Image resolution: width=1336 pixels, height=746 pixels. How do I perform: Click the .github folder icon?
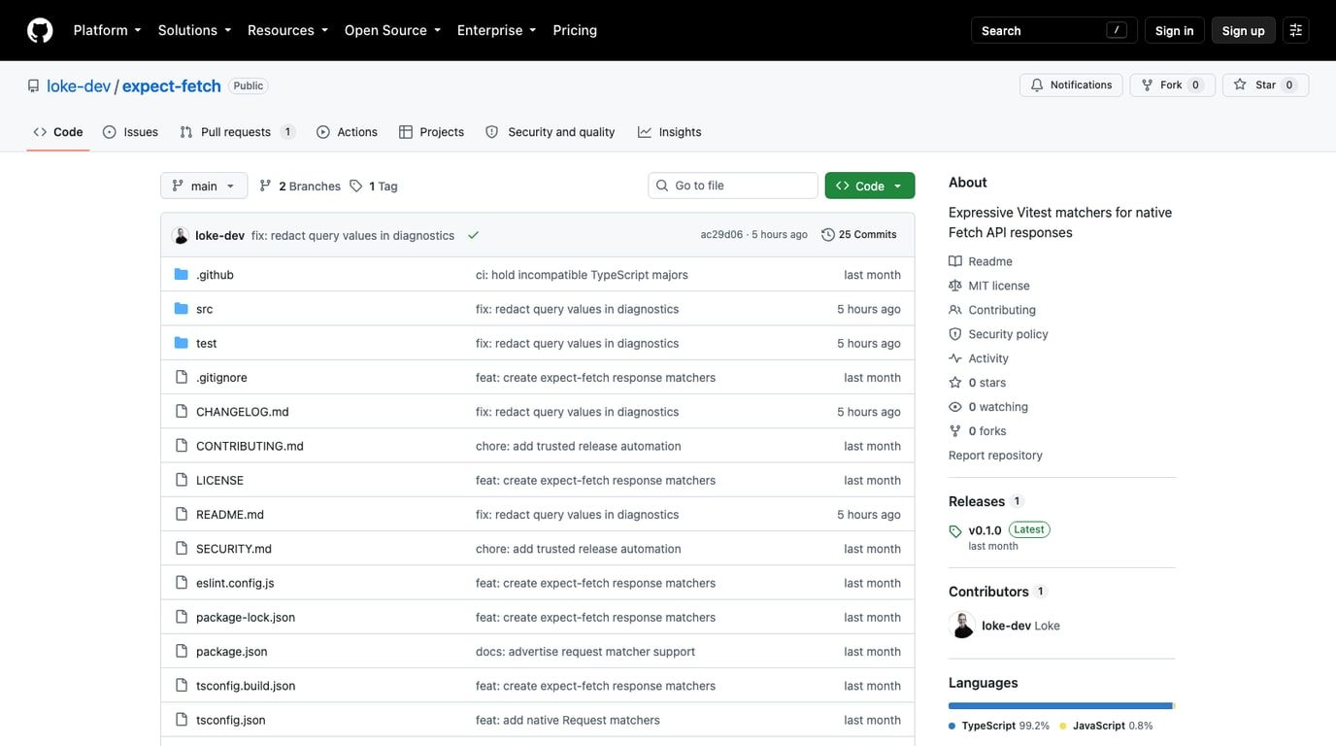[x=181, y=275]
